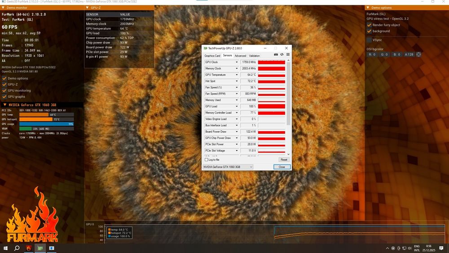Open the GPU-Z hamburger menu icon
Viewport: 449px width, 253px height.
click(x=288, y=54)
